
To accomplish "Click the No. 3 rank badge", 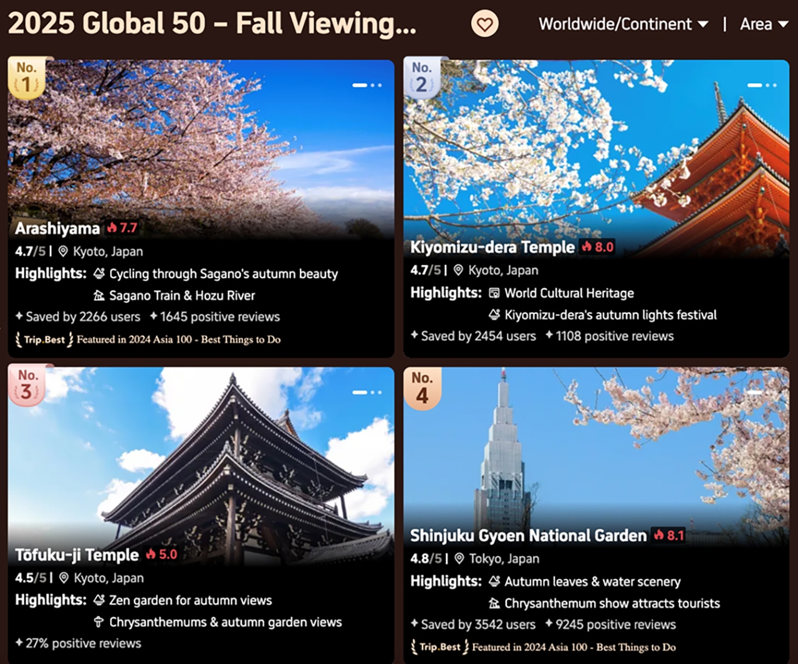I will [26, 386].
